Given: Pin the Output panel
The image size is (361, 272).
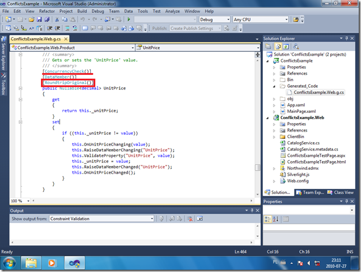Looking at the screenshot, I should (252, 210).
